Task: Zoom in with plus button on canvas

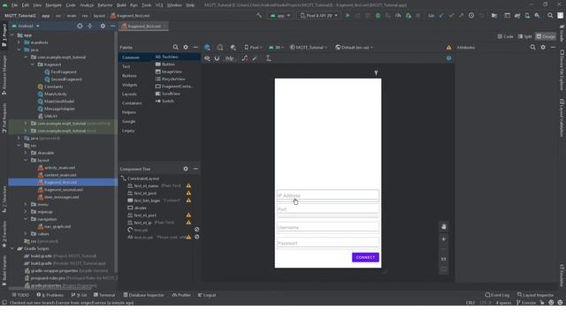Action: coord(444,239)
